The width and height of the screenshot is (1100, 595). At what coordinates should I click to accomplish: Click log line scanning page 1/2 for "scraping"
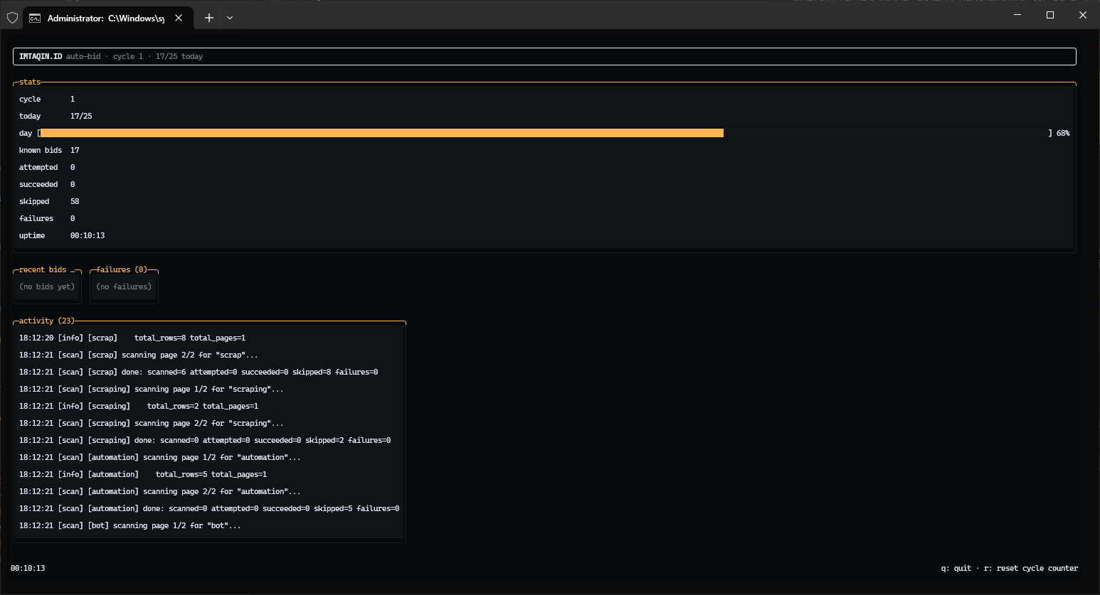pyautogui.click(x=152, y=389)
